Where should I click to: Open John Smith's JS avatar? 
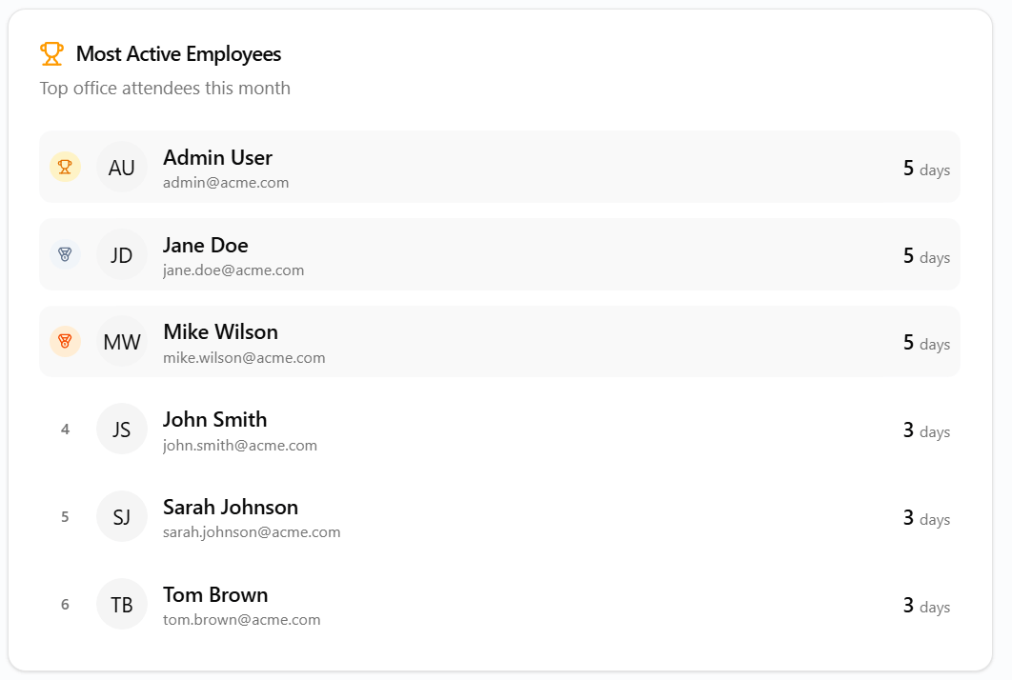coord(121,429)
